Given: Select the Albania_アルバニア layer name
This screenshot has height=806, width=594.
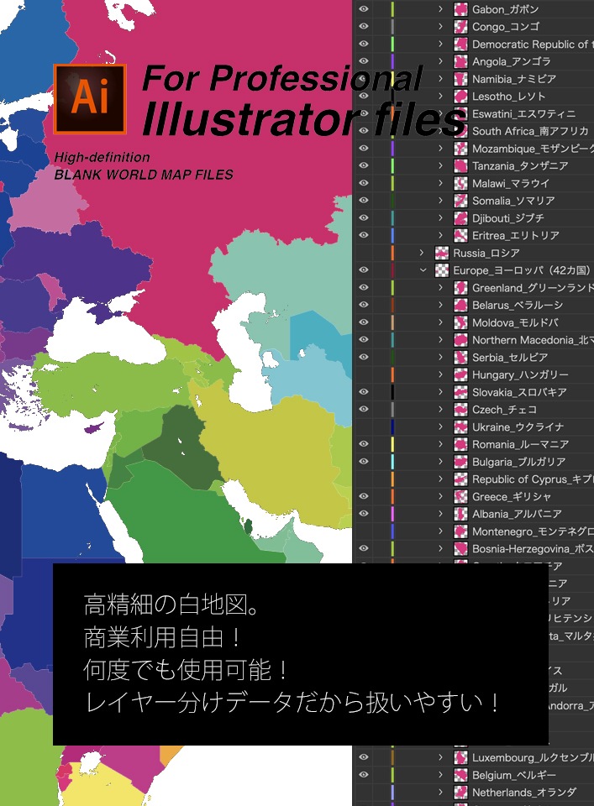Looking at the screenshot, I should pyautogui.click(x=517, y=514).
